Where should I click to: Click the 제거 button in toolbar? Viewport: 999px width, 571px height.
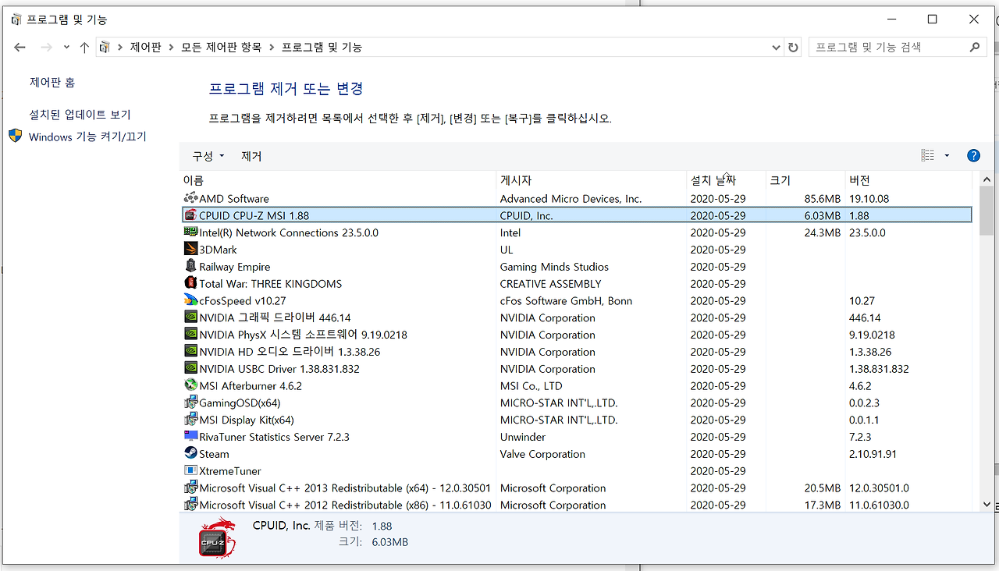pos(251,156)
